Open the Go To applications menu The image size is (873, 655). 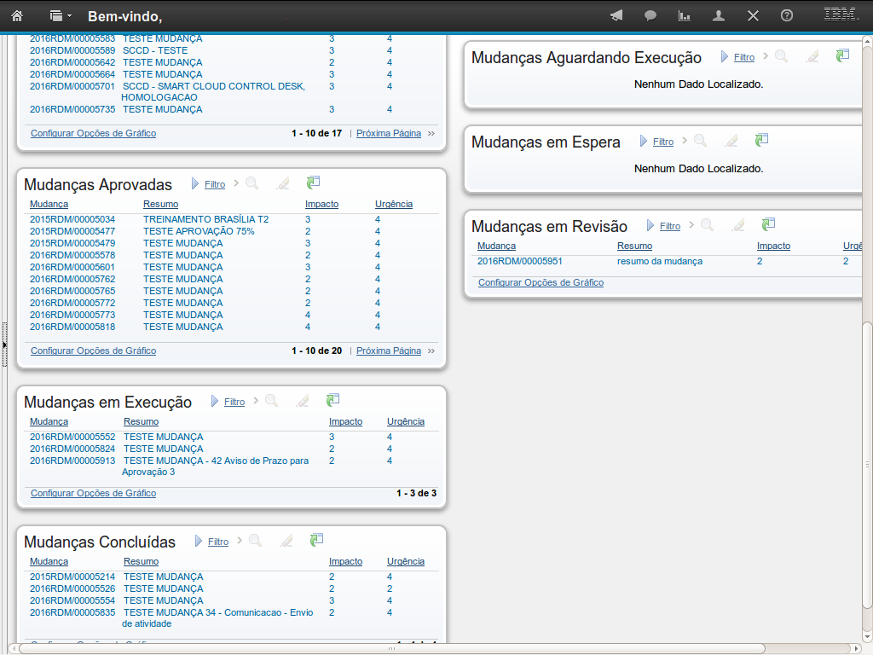click(x=60, y=15)
